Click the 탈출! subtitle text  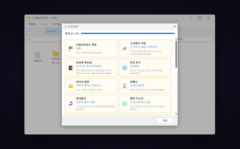pos(79,48)
